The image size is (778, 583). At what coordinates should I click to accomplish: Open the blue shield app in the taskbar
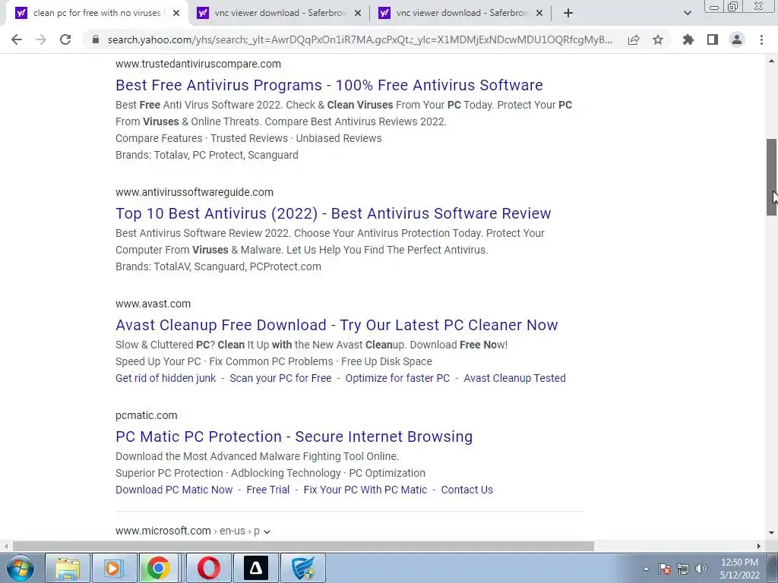point(303,568)
